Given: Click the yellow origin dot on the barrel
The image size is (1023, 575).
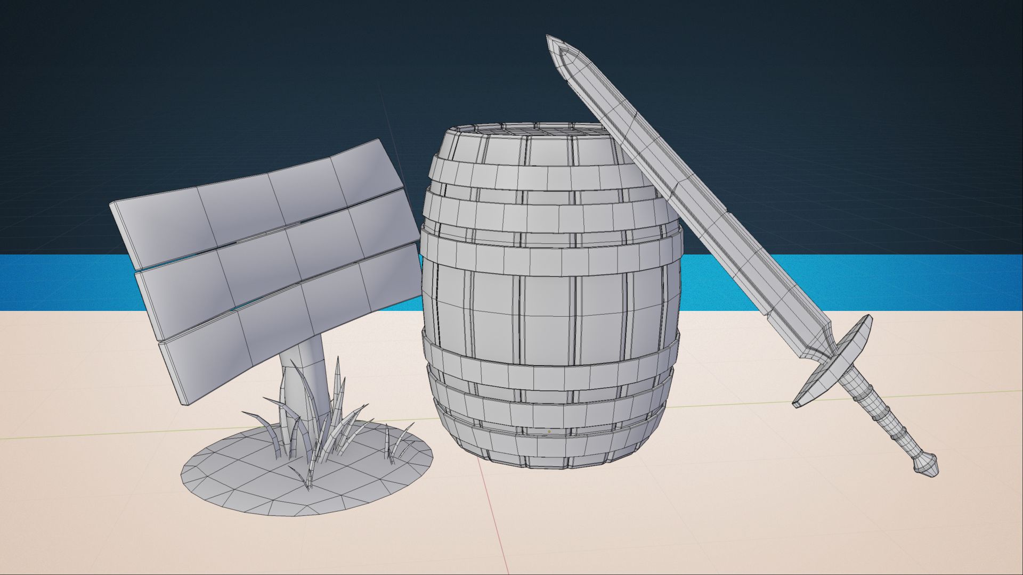Looking at the screenshot, I should pyautogui.click(x=549, y=432).
